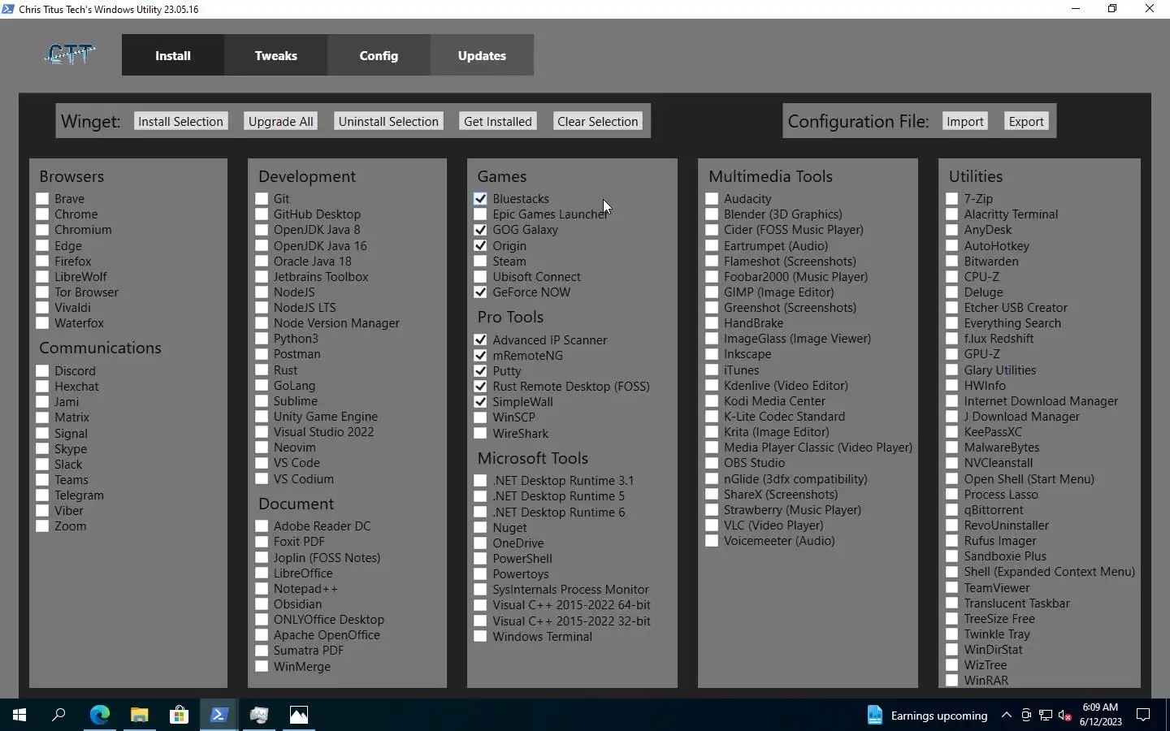Viewport: 1170px width, 731px height.
Task: Open taskbar Search magnifier
Action: [58, 715]
